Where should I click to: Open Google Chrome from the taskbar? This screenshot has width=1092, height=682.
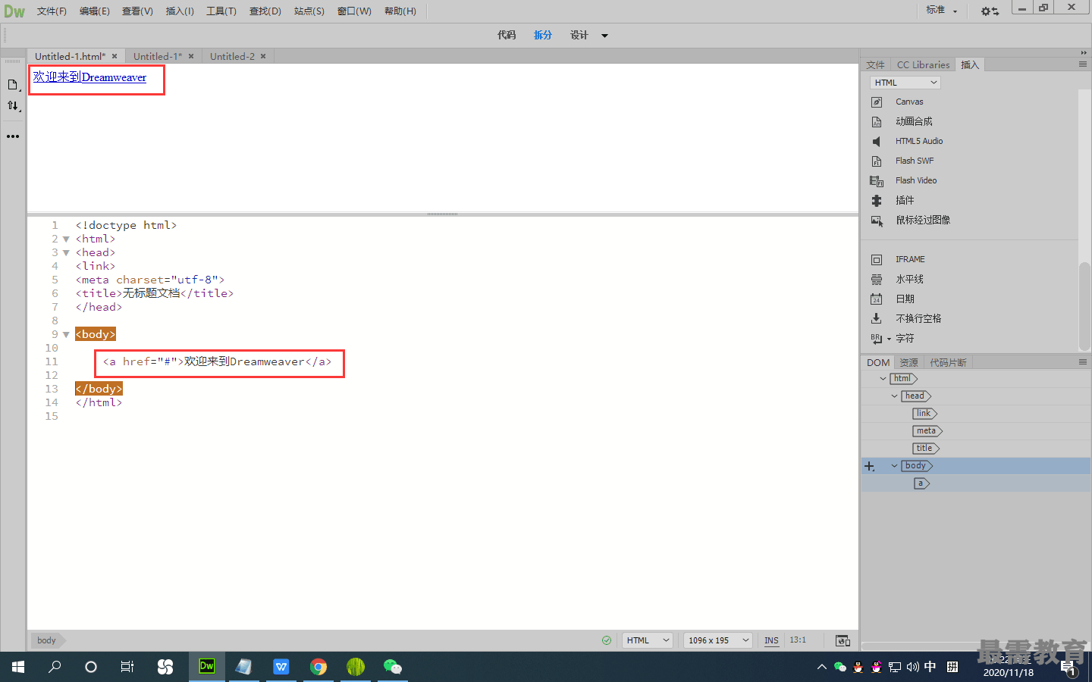point(318,666)
